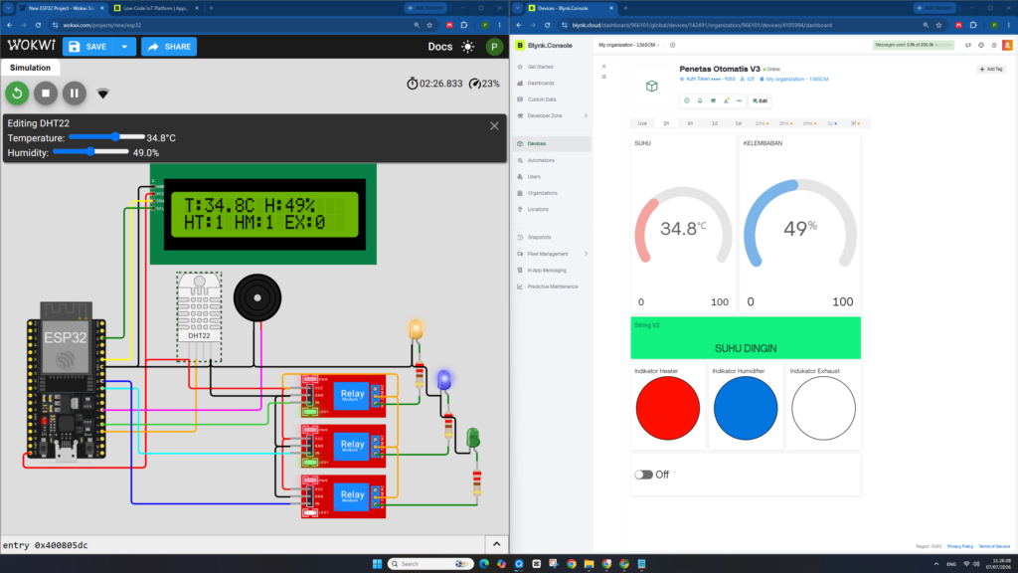This screenshot has width=1018, height=573.
Task: Click the green LED in the circuit
Action: [x=473, y=438]
